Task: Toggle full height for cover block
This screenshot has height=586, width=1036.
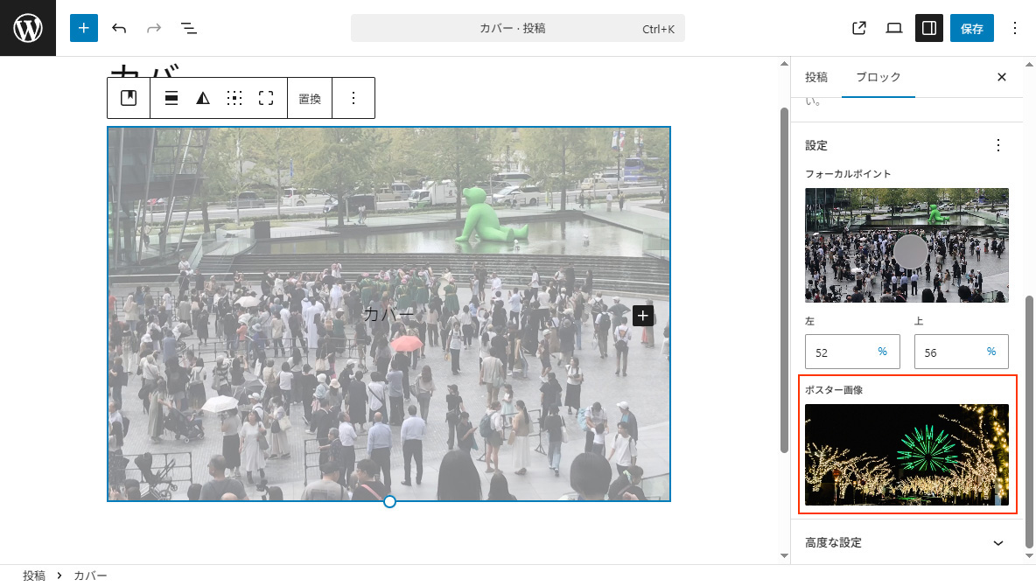Action: [266, 98]
